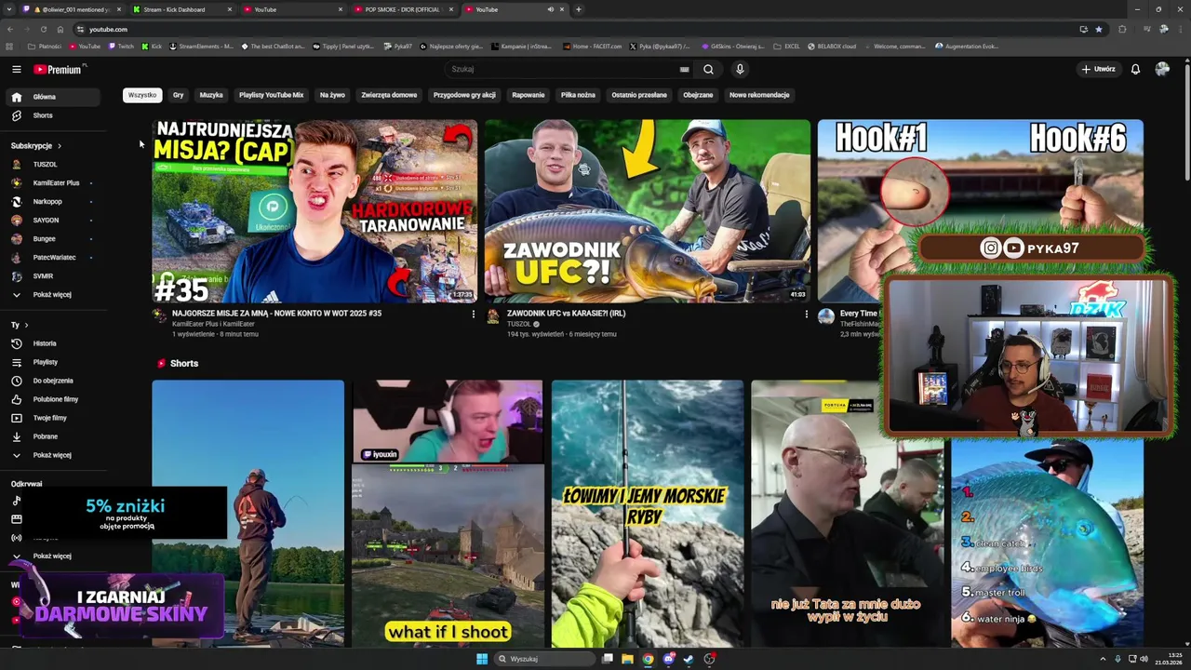The height and width of the screenshot is (670, 1191).
Task: Select the Gry filter chip
Action: pyautogui.click(x=178, y=95)
